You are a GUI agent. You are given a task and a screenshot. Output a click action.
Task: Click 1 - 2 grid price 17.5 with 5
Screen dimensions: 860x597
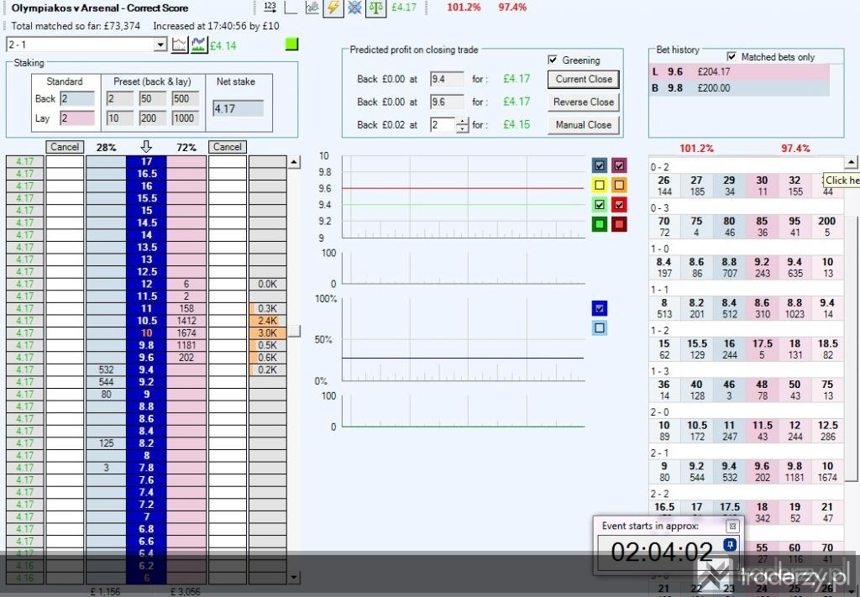tap(762, 349)
